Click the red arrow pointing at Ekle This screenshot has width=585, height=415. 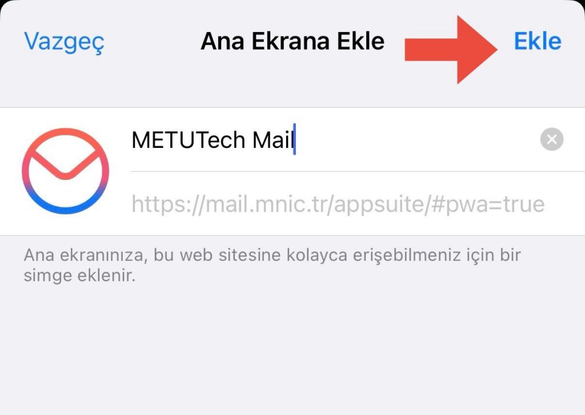(451, 50)
